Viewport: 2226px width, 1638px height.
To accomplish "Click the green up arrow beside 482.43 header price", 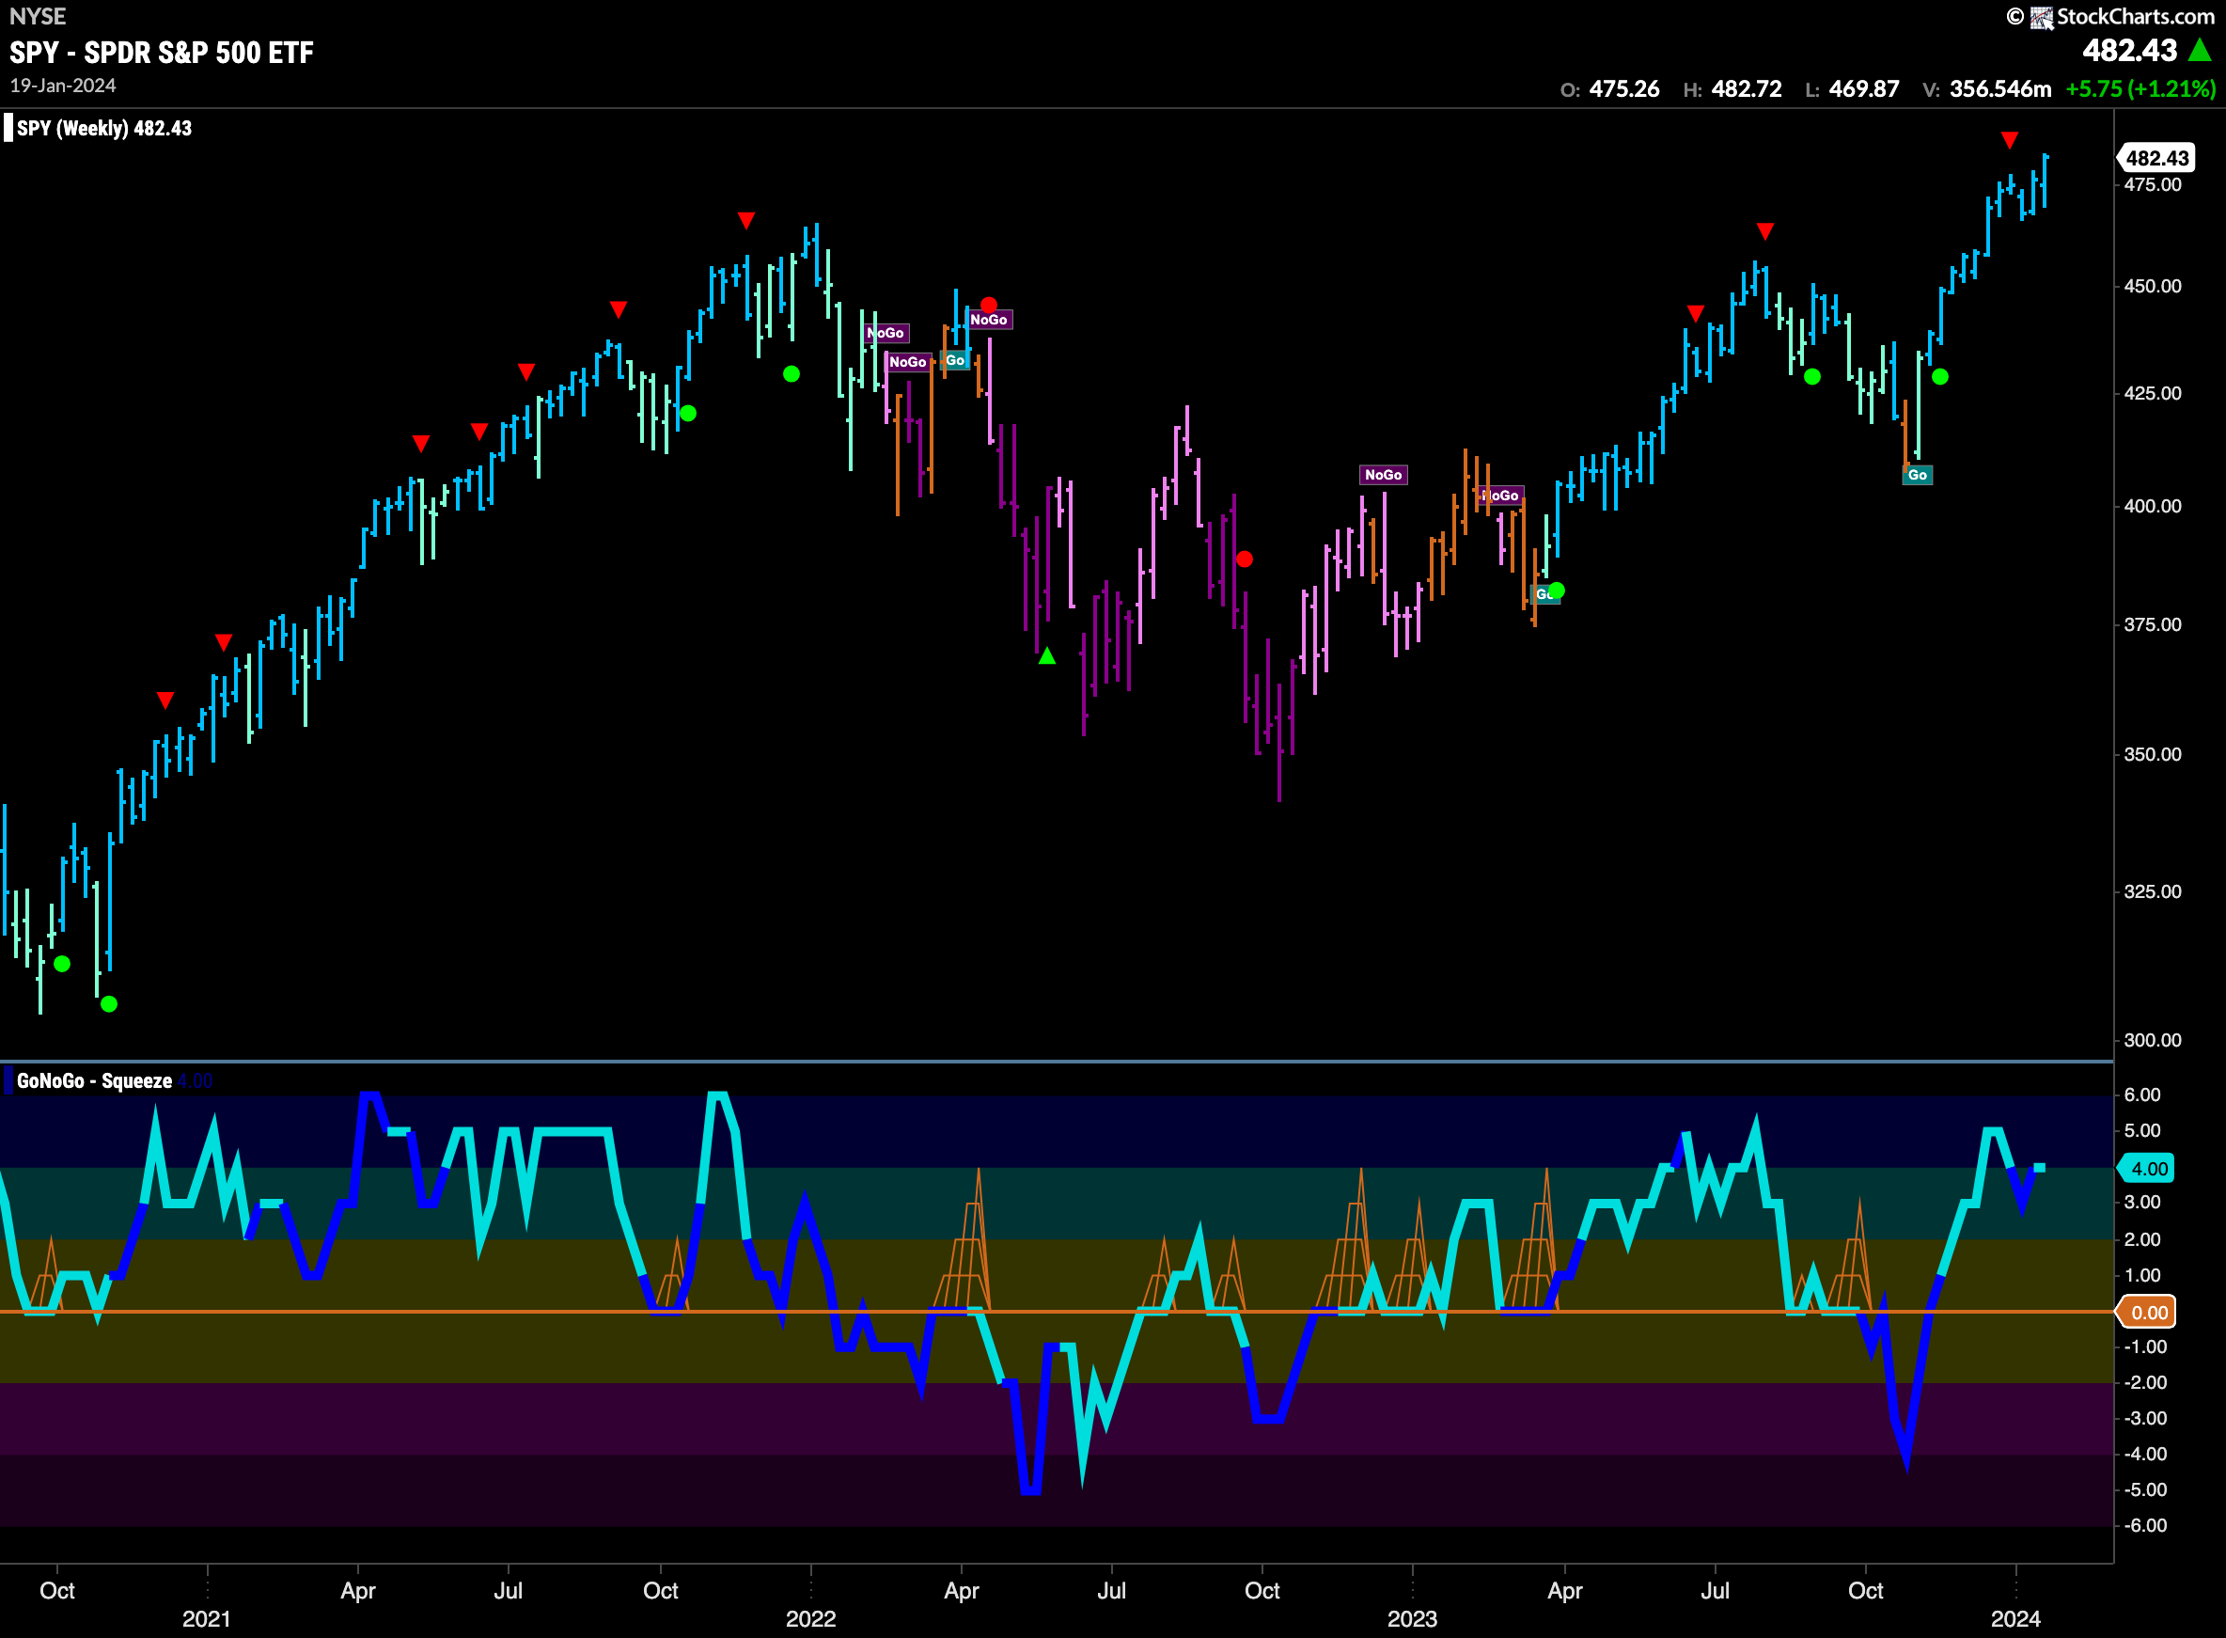I will click(2200, 50).
